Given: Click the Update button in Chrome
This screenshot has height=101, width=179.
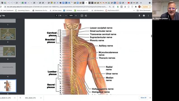Looking at the screenshot, I should (x=146, y=7).
